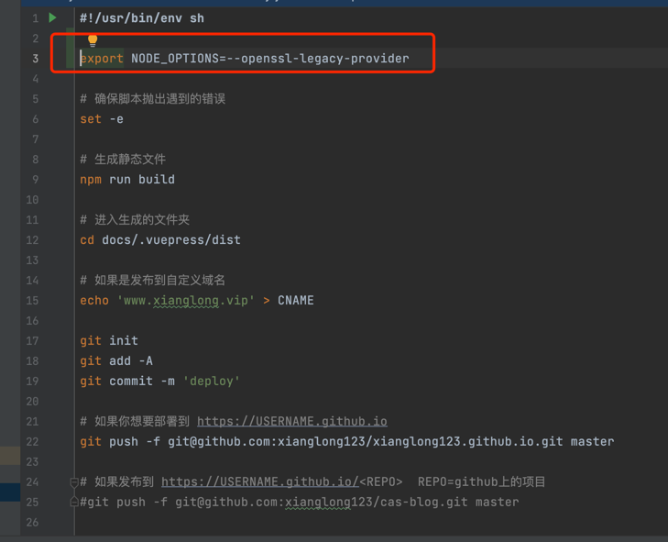
Task: Click the blue marker in the left stripe
Action: point(10,492)
